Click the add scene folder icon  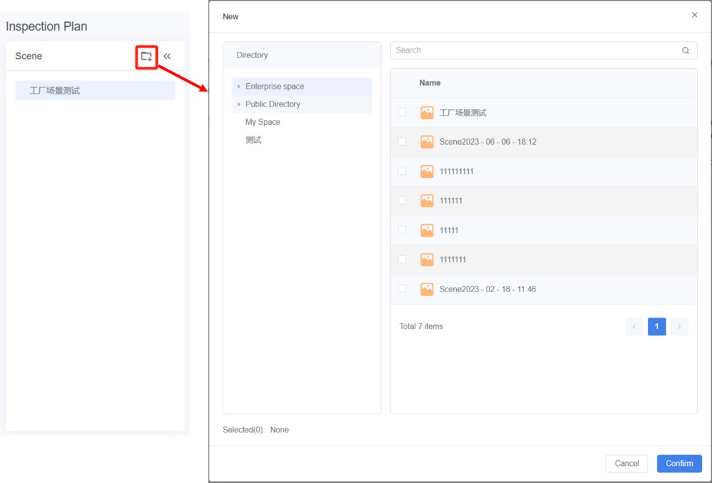146,56
